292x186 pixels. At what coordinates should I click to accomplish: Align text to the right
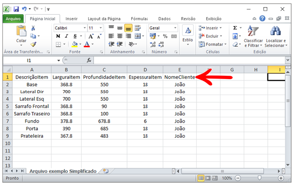pos(128,36)
